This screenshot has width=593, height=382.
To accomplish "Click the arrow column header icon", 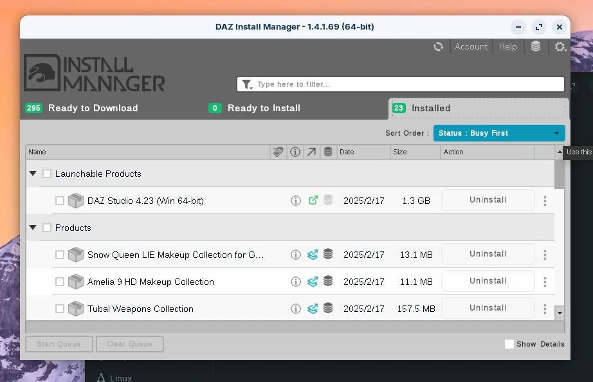I will tap(312, 152).
